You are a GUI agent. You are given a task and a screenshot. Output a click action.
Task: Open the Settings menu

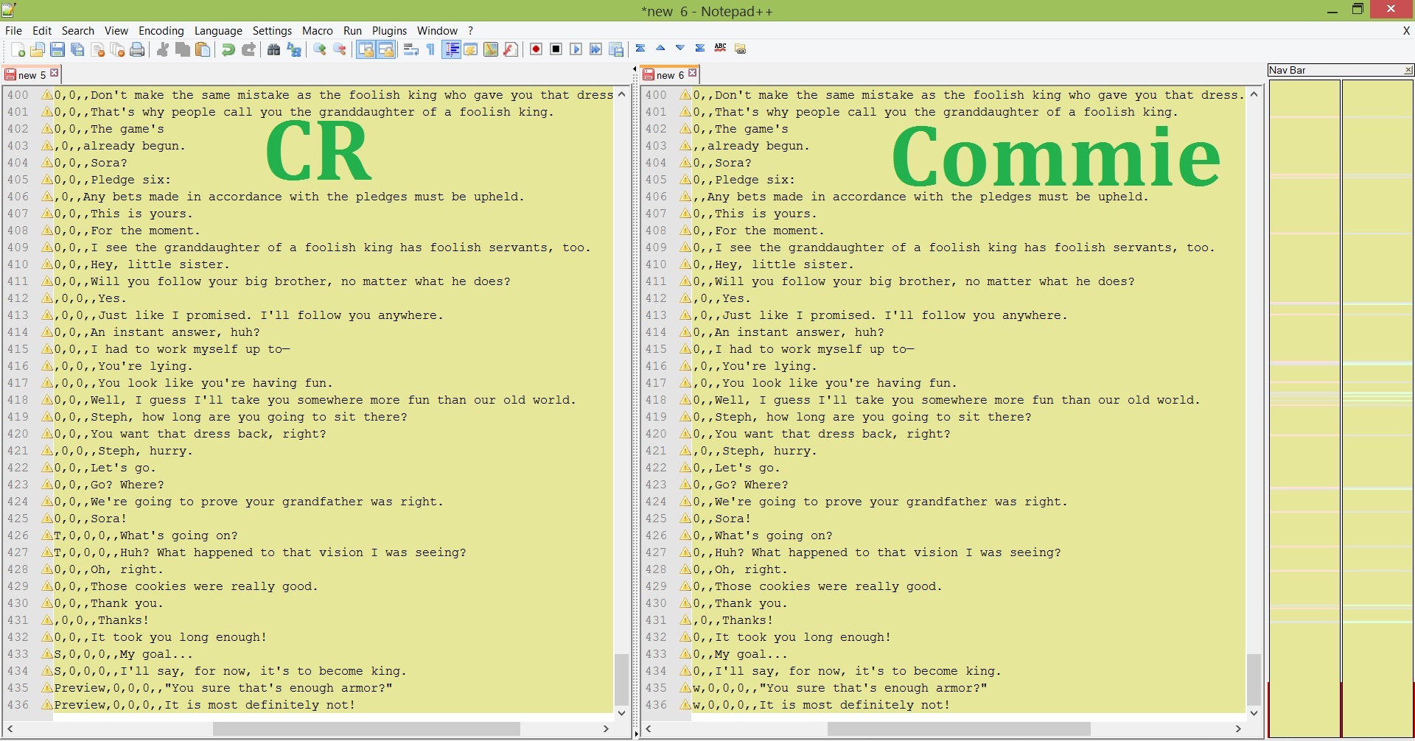pos(273,30)
